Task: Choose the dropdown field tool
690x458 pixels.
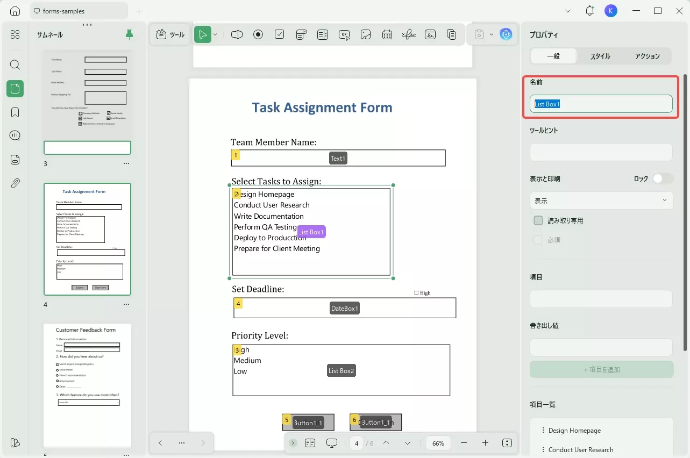Action: coord(301,34)
